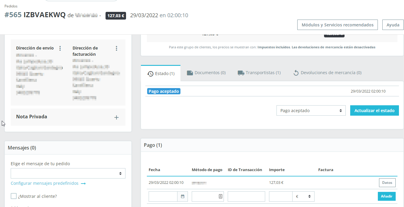The height and width of the screenshot is (207, 404).
Task: Click the Añadir payment button
Action: [x=387, y=196]
